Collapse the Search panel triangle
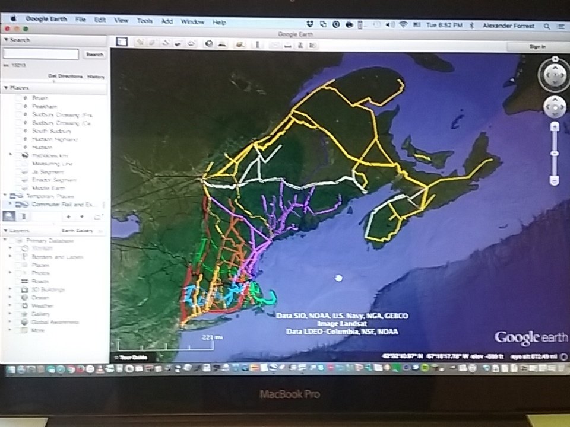Screen dimensions: 570x427 pyautogui.click(x=6, y=39)
